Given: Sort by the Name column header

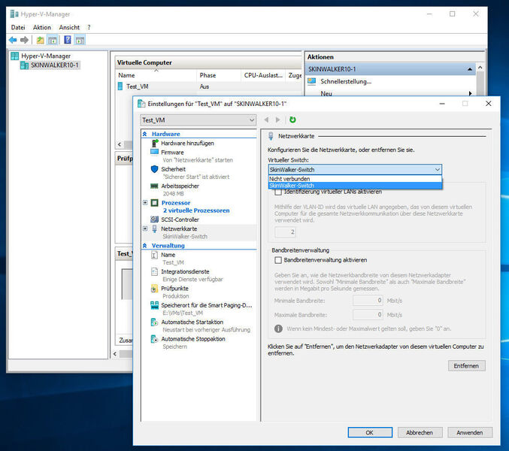Looking at the screenshot, I should pyautogui.click(x=156, y=75).
